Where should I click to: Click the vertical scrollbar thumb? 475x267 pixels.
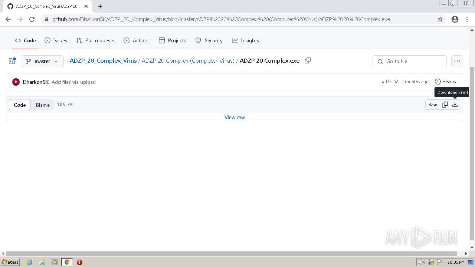(x=472, y=153)
